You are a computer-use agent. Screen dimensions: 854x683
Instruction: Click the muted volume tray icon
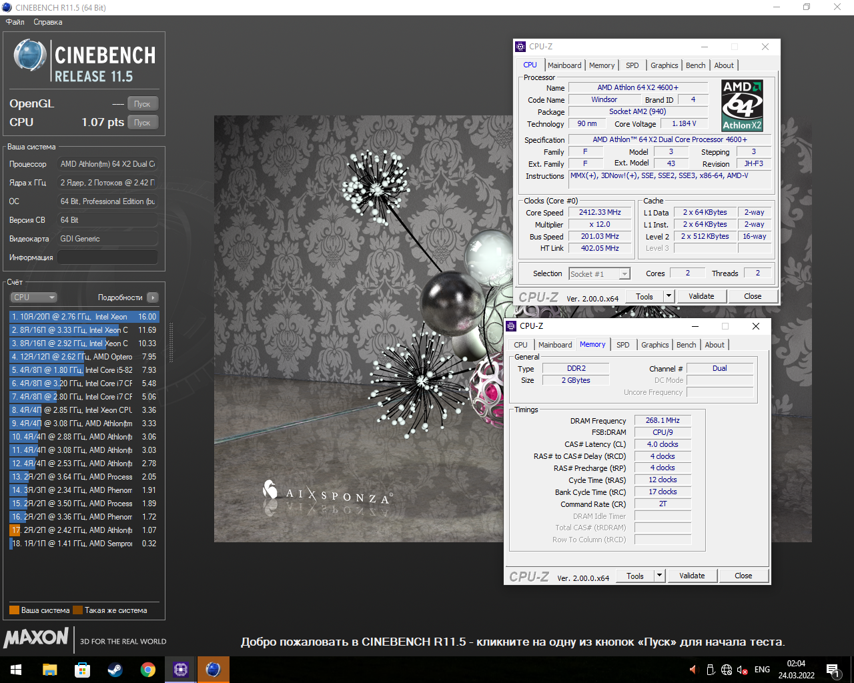742,670
